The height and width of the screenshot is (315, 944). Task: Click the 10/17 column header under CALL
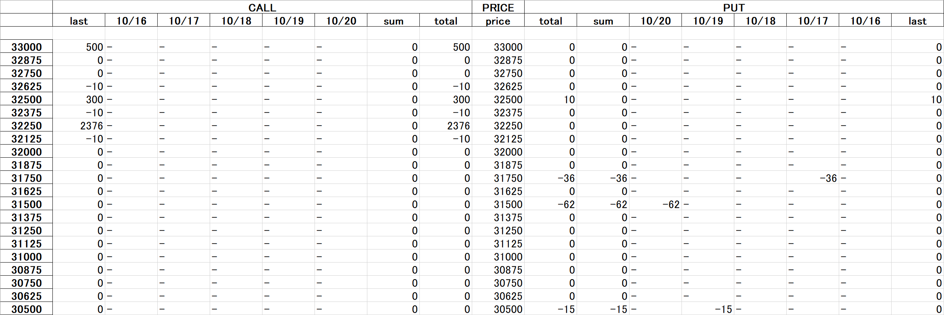pyautogui.click(x=183, y=21)
